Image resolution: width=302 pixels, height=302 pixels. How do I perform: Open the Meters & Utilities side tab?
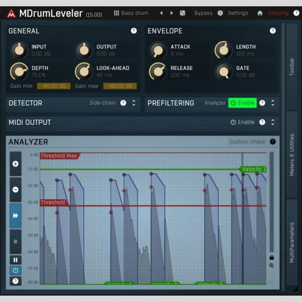point(292,155)
